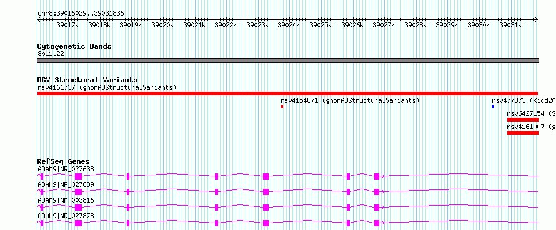556x230 pixels.
Task: Select the chr8:39016029..39031836 region label
Action: pos(81,14)
